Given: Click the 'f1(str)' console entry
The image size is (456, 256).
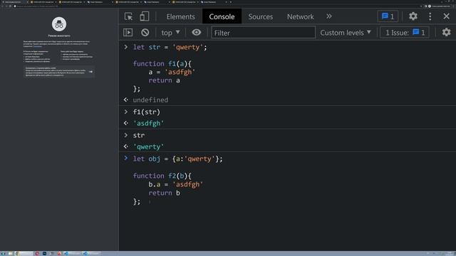Looking at the screenshot, I should (x=146, y=112).
